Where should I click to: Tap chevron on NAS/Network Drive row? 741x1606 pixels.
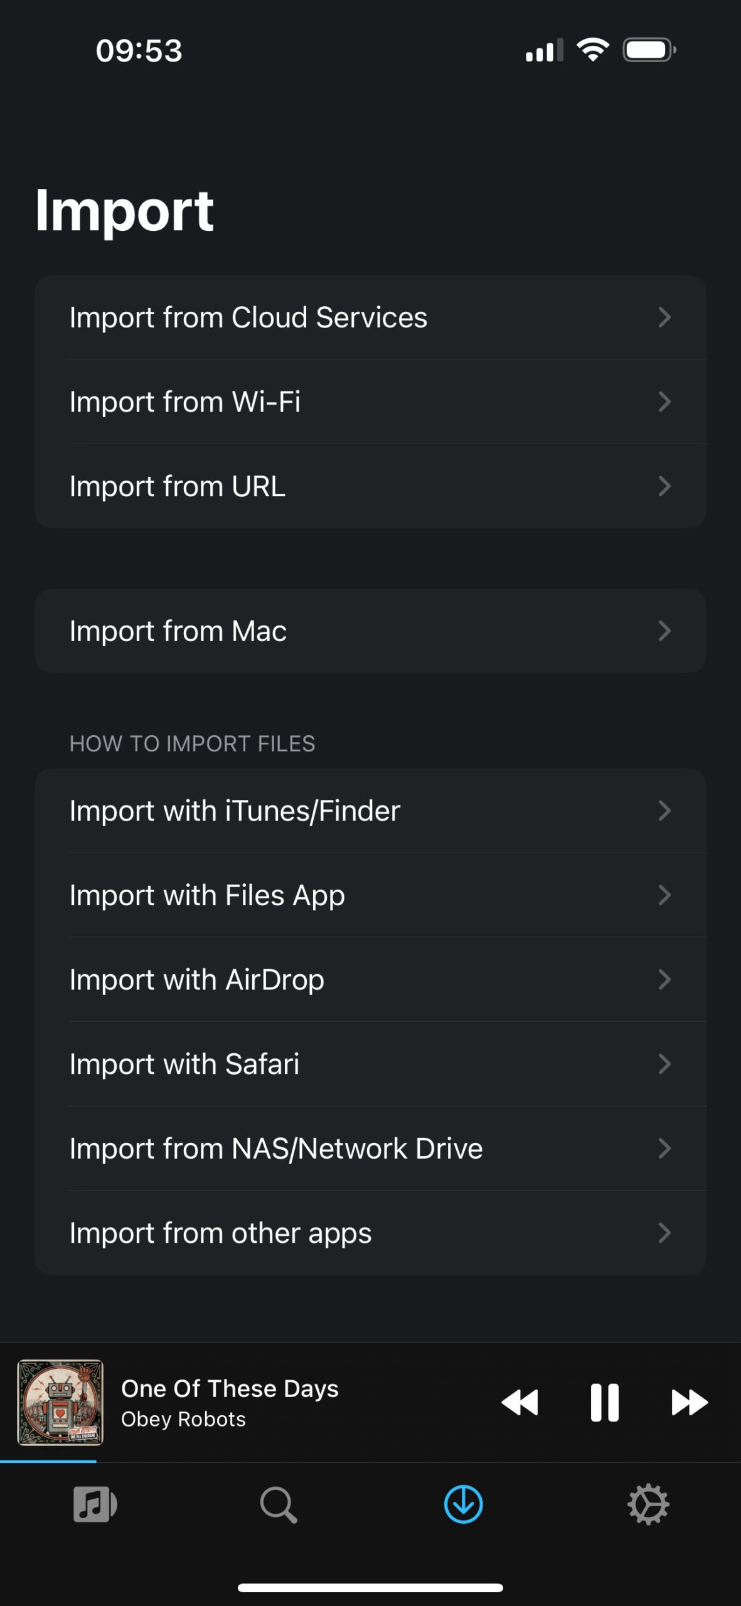(x=664, y=1148)
